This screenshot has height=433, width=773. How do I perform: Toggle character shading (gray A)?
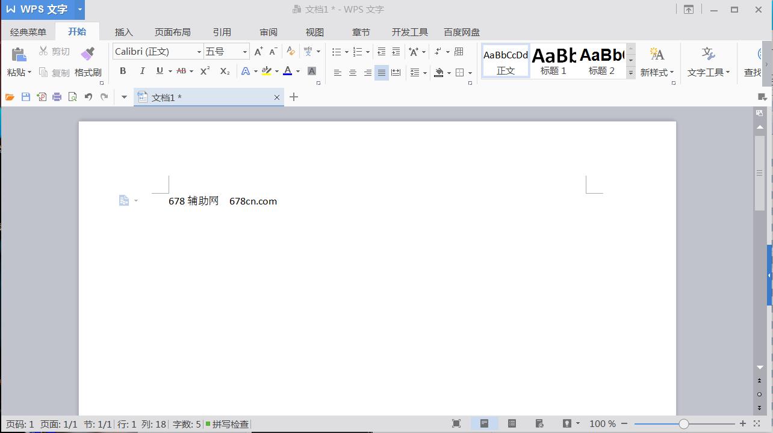[x=312, y=71]
